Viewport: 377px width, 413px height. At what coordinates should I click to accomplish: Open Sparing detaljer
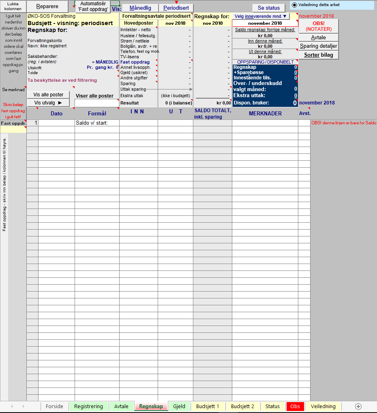tap(319, 46)
